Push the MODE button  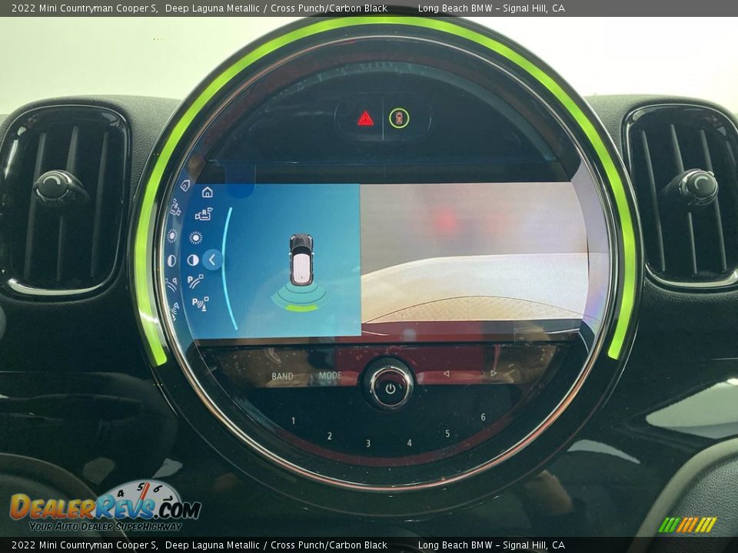click(331, 376)
